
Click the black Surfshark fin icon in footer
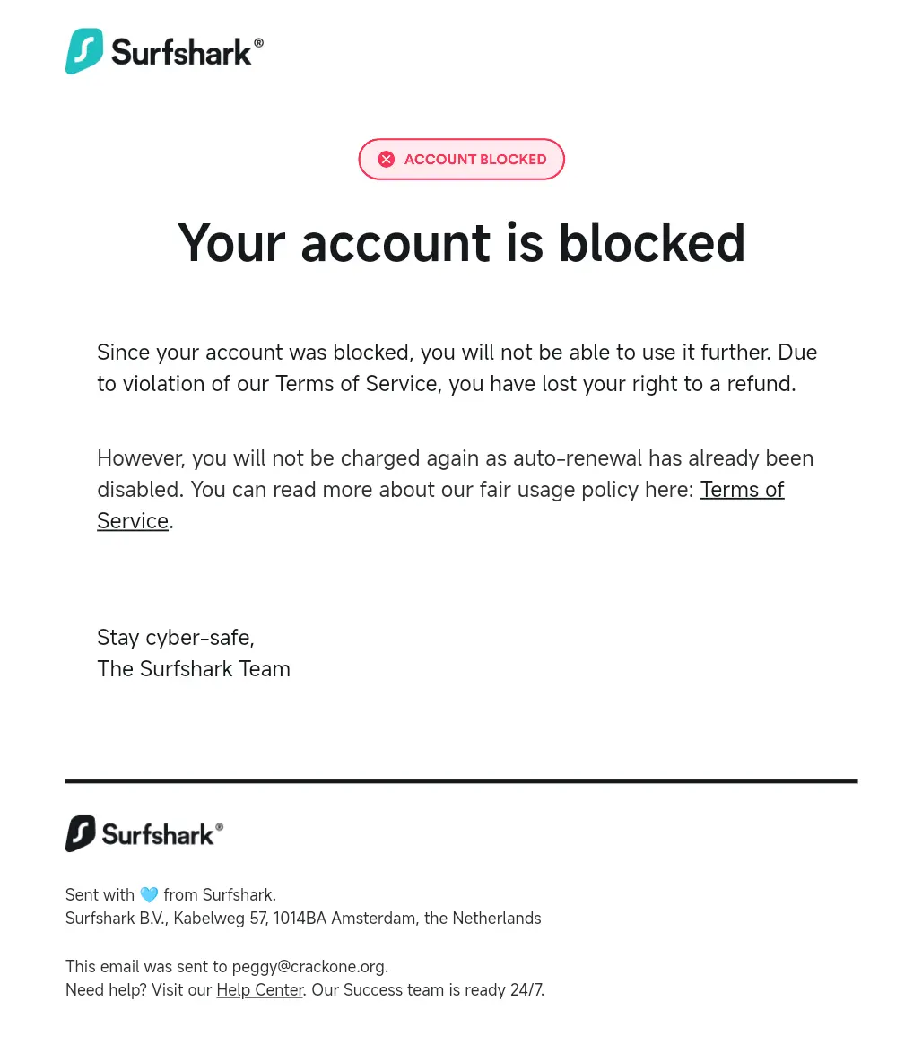[x=81, y=833]
